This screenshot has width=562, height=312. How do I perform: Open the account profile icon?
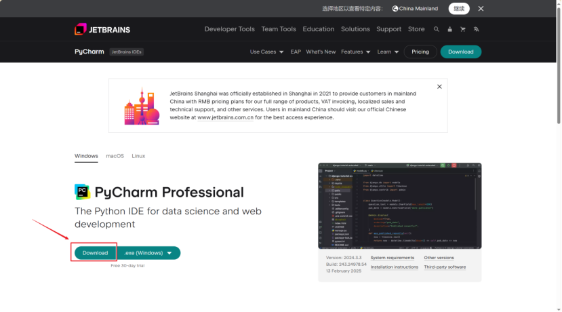pos(449,29)
